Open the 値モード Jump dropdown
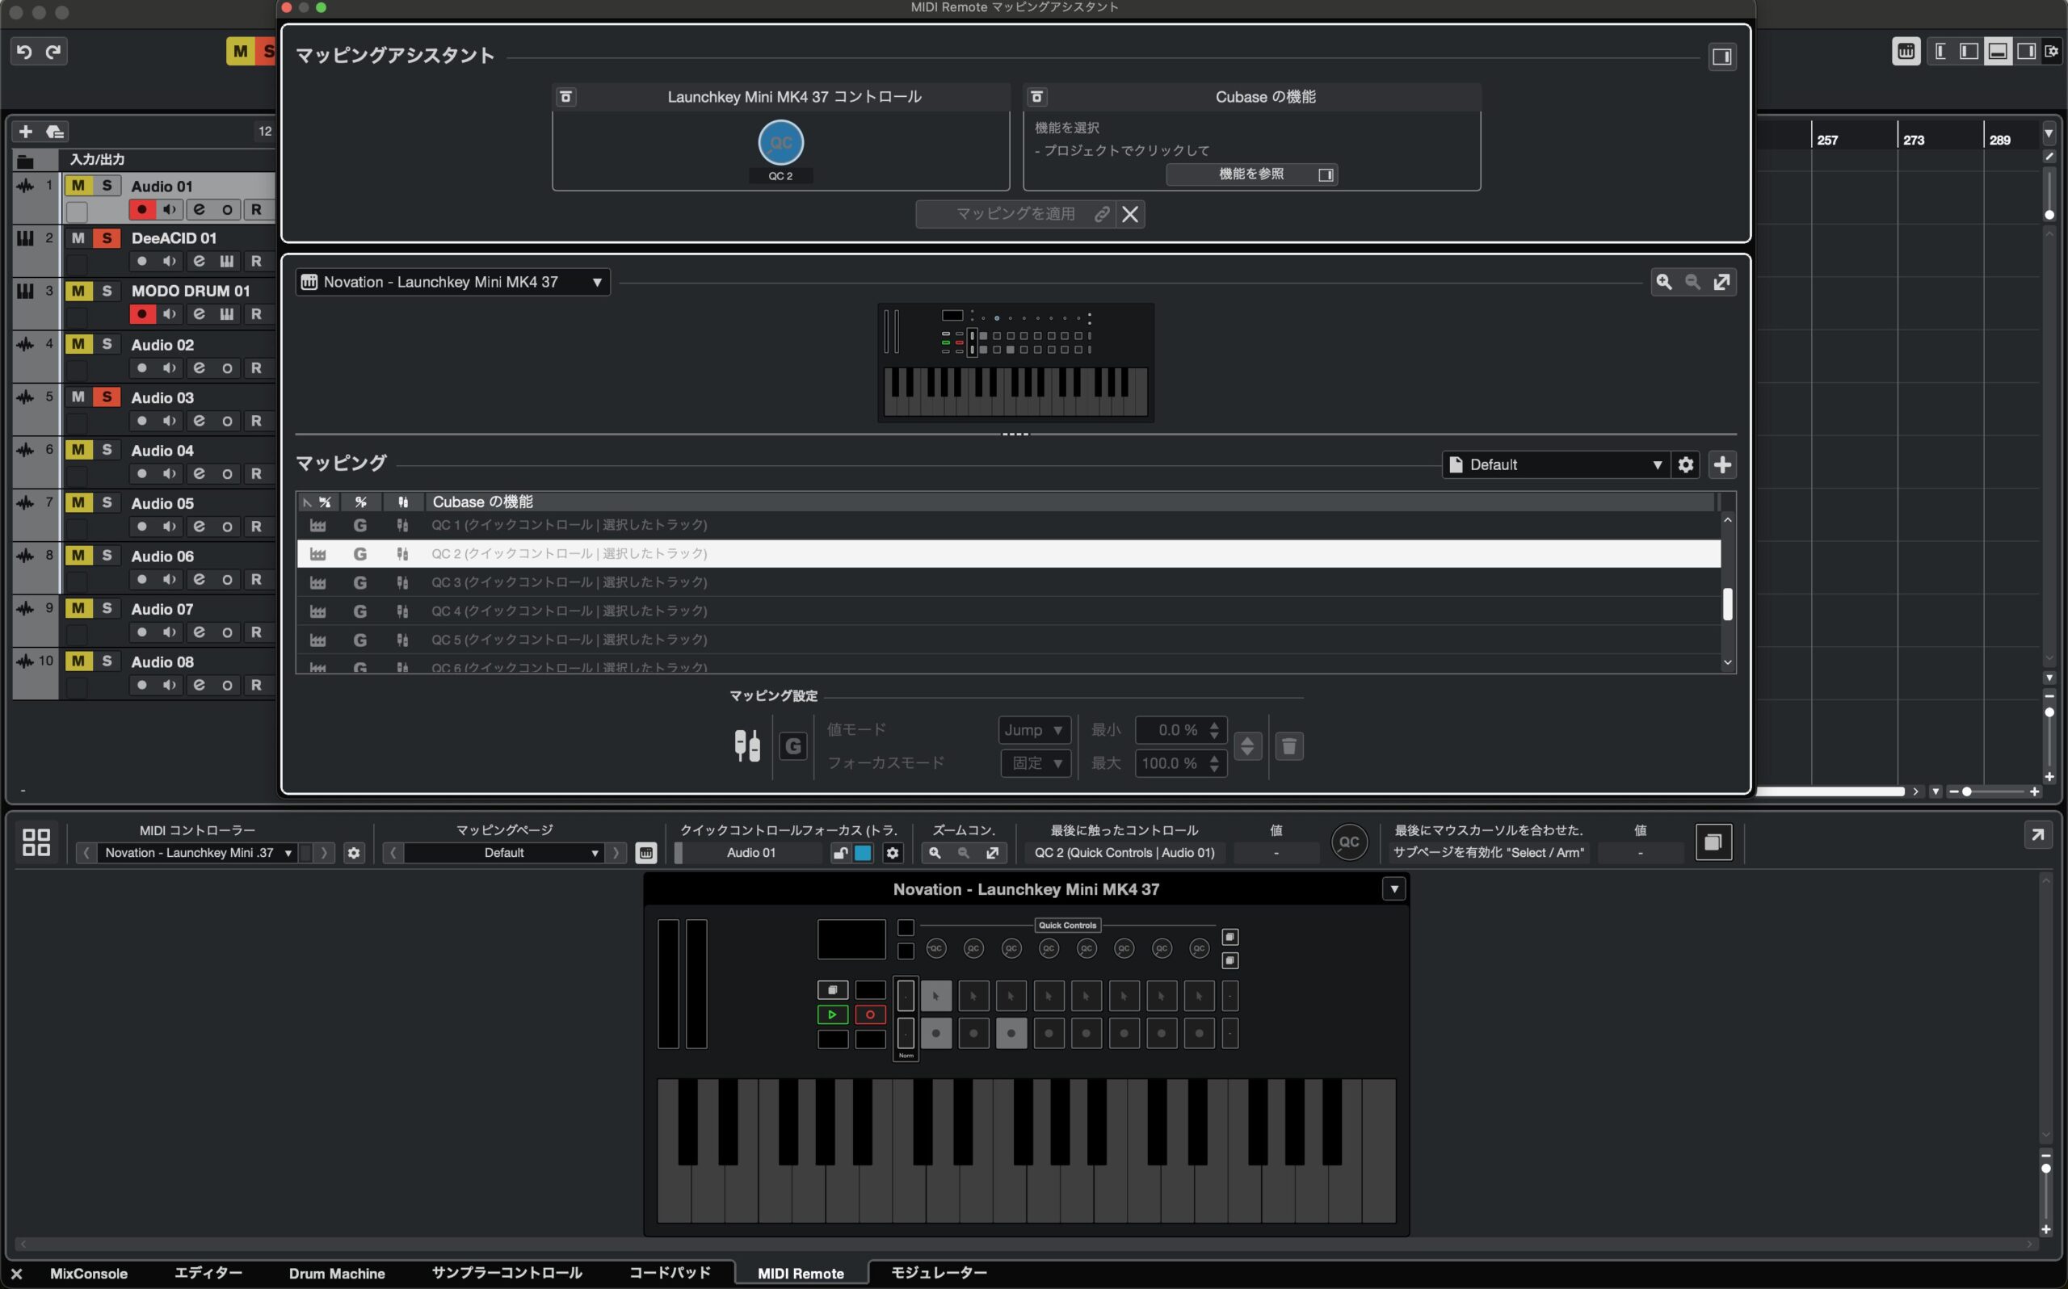2068x1289 pixels. (x=1034, y=730)
